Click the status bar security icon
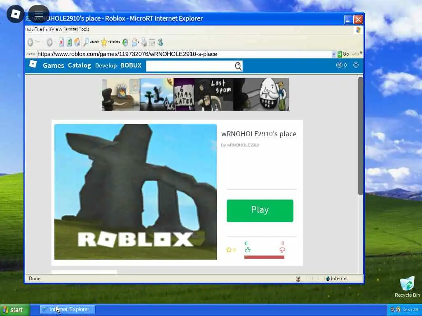The image size is (422, 316). [298, 279]
